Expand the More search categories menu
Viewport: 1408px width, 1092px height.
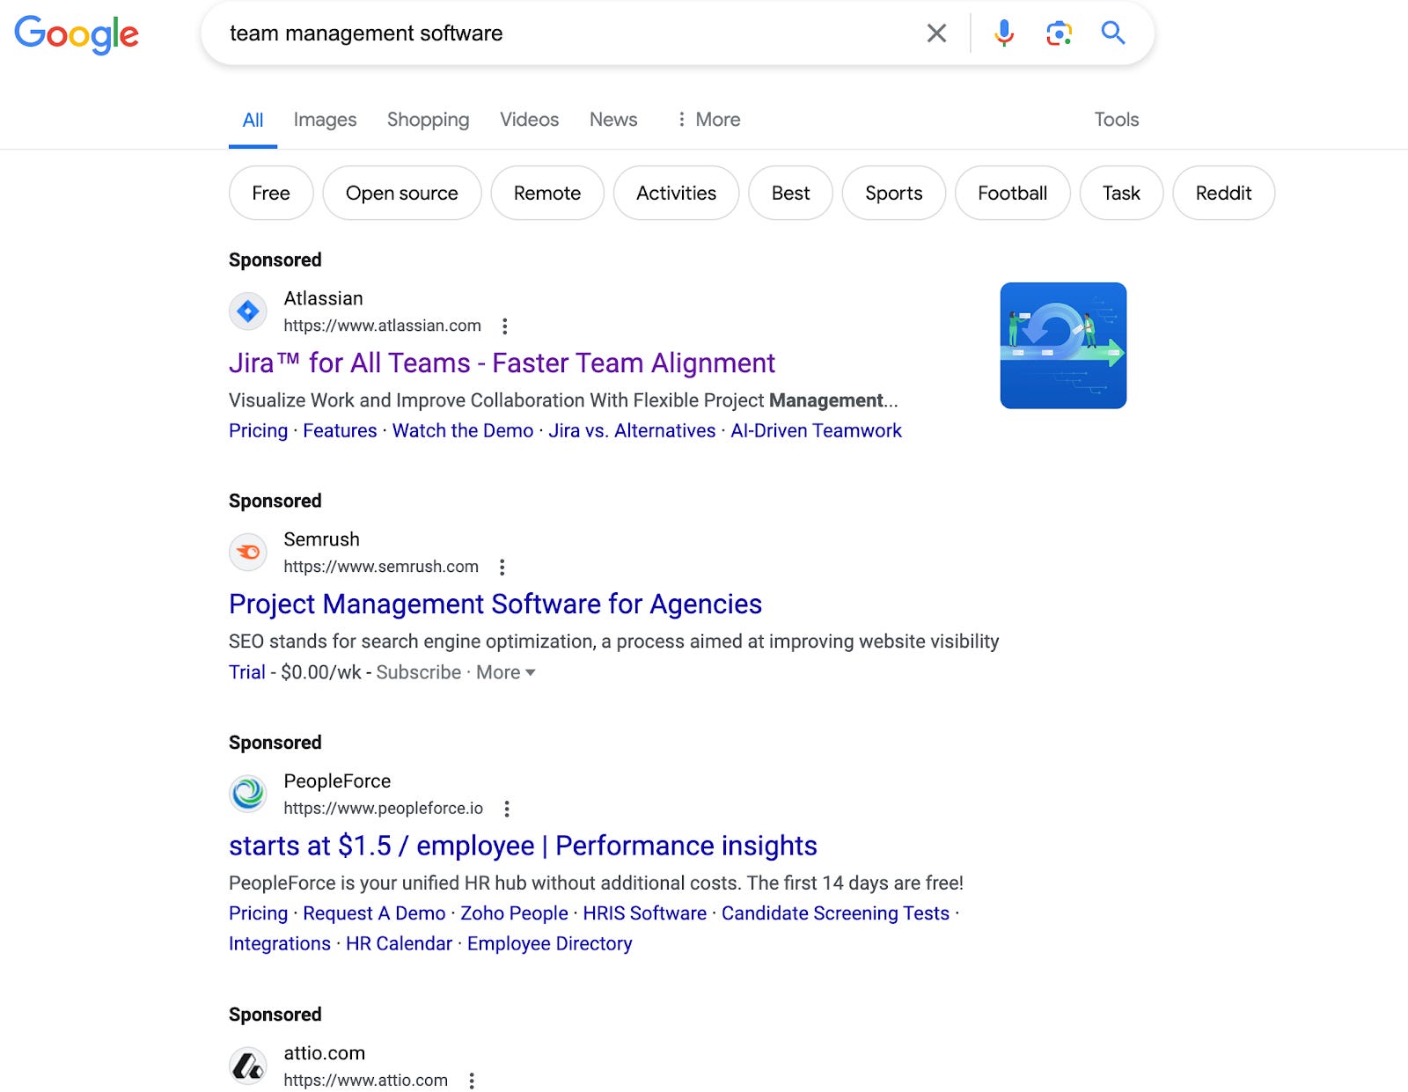[708, 120]
